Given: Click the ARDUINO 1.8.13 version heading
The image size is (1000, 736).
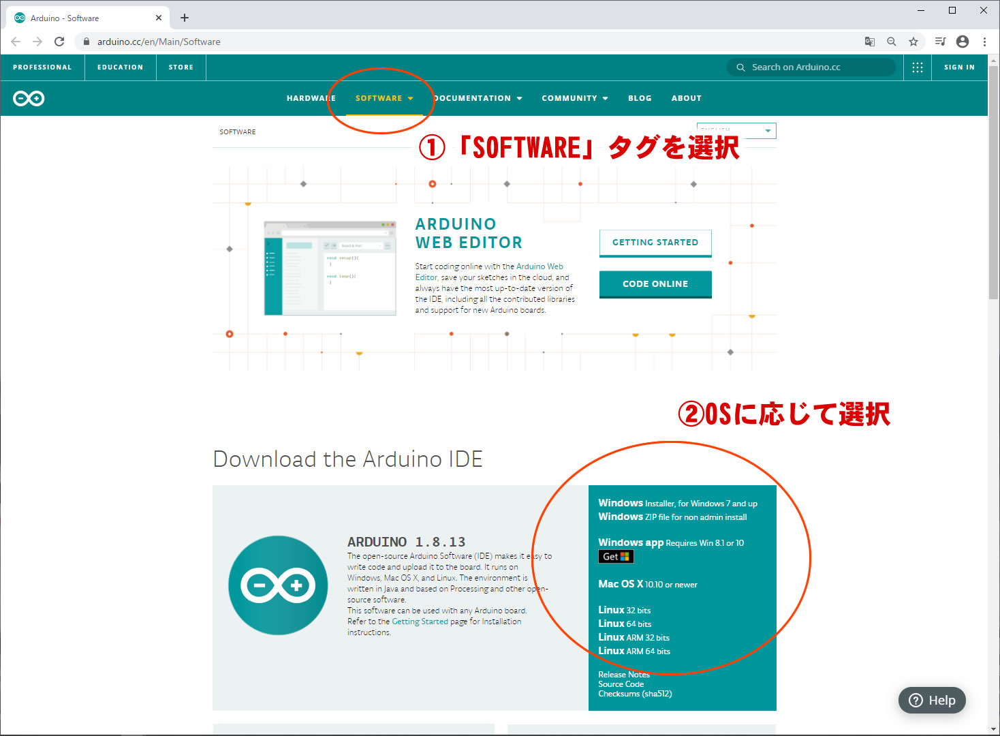Looking at the screenshot, I should pyautogui.click(x=407, y=542).
